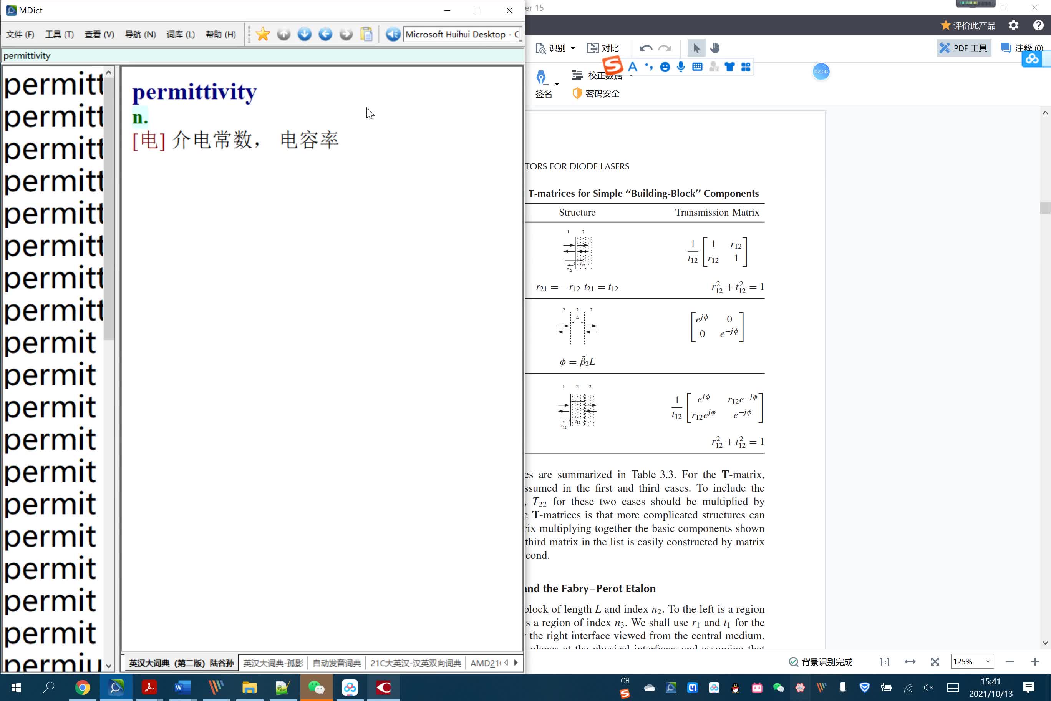This screenshot has width=1051, height=701.
Task: Click 对比 compare button in PDF editor
Action: (x=602, y=48)
